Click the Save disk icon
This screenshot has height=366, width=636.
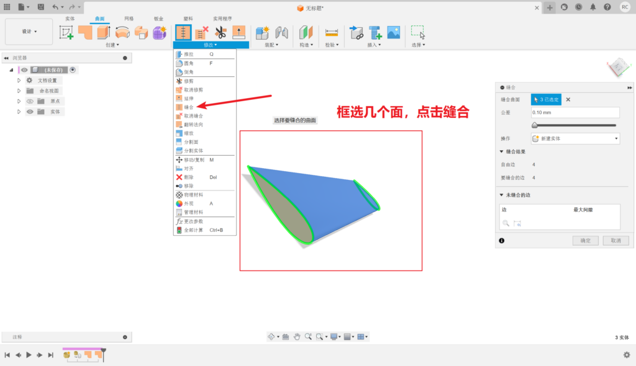(x=41, y=7)
